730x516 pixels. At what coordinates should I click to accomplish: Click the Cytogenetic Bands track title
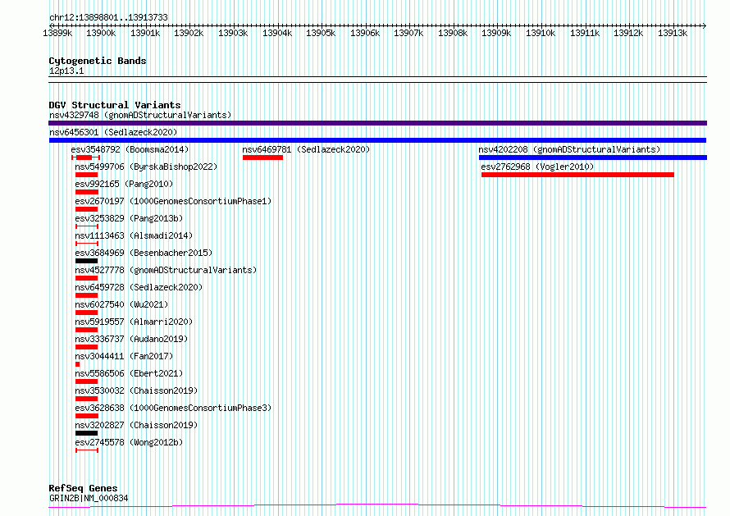[98, 61]
